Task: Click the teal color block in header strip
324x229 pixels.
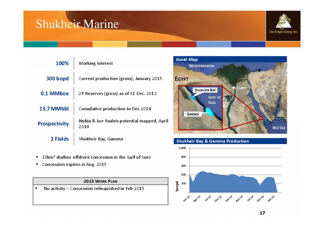Action: click(x=40, y=44)
